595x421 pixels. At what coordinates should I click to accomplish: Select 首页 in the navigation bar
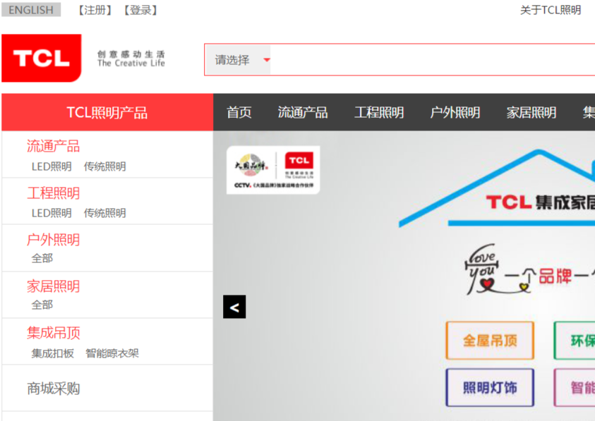239,113
